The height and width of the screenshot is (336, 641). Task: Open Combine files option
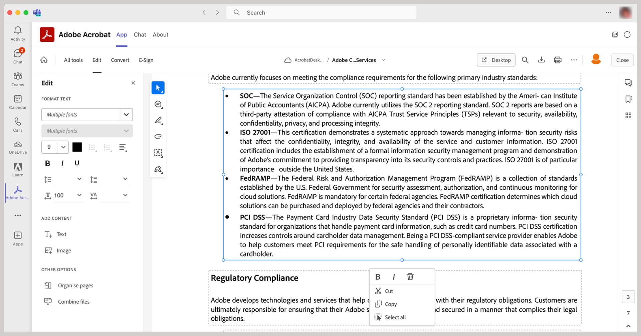67,301
